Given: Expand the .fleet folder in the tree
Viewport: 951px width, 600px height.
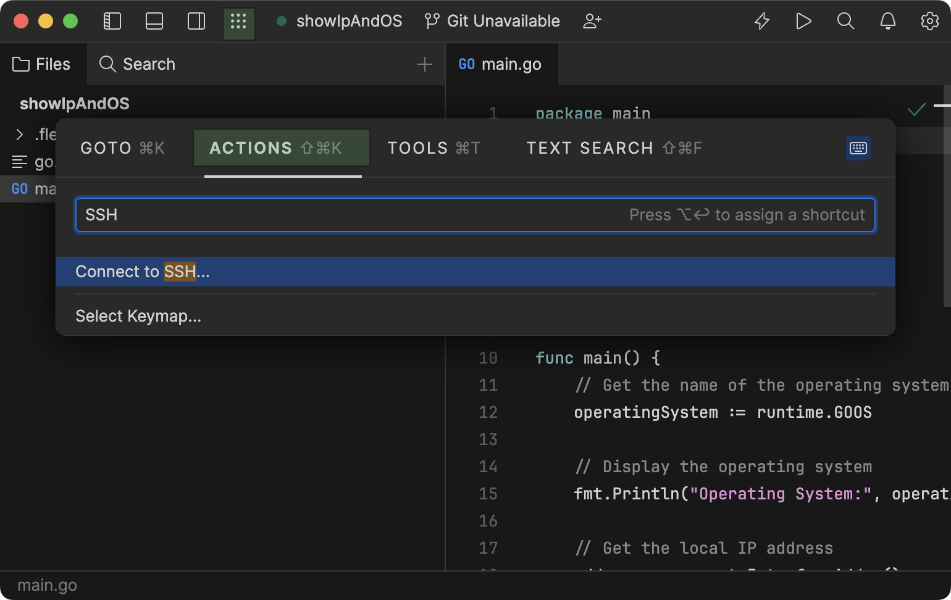Looking at the screenshot, I should tap(19, 134).
